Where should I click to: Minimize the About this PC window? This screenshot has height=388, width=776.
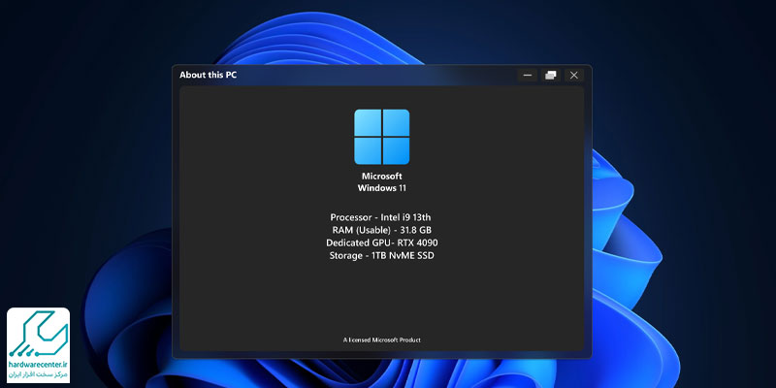coord(528,76)
